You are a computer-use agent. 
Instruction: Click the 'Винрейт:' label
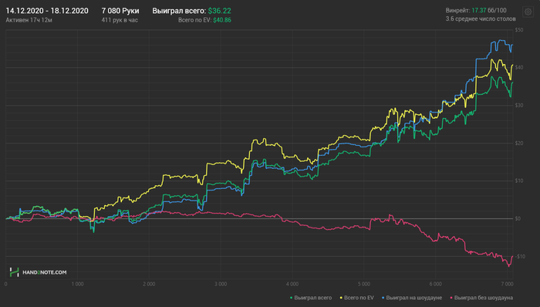[457, 10]
